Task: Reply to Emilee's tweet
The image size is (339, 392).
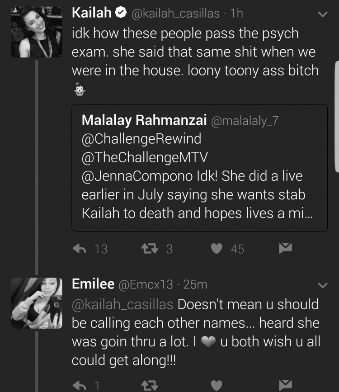Action: coord(80,386)
